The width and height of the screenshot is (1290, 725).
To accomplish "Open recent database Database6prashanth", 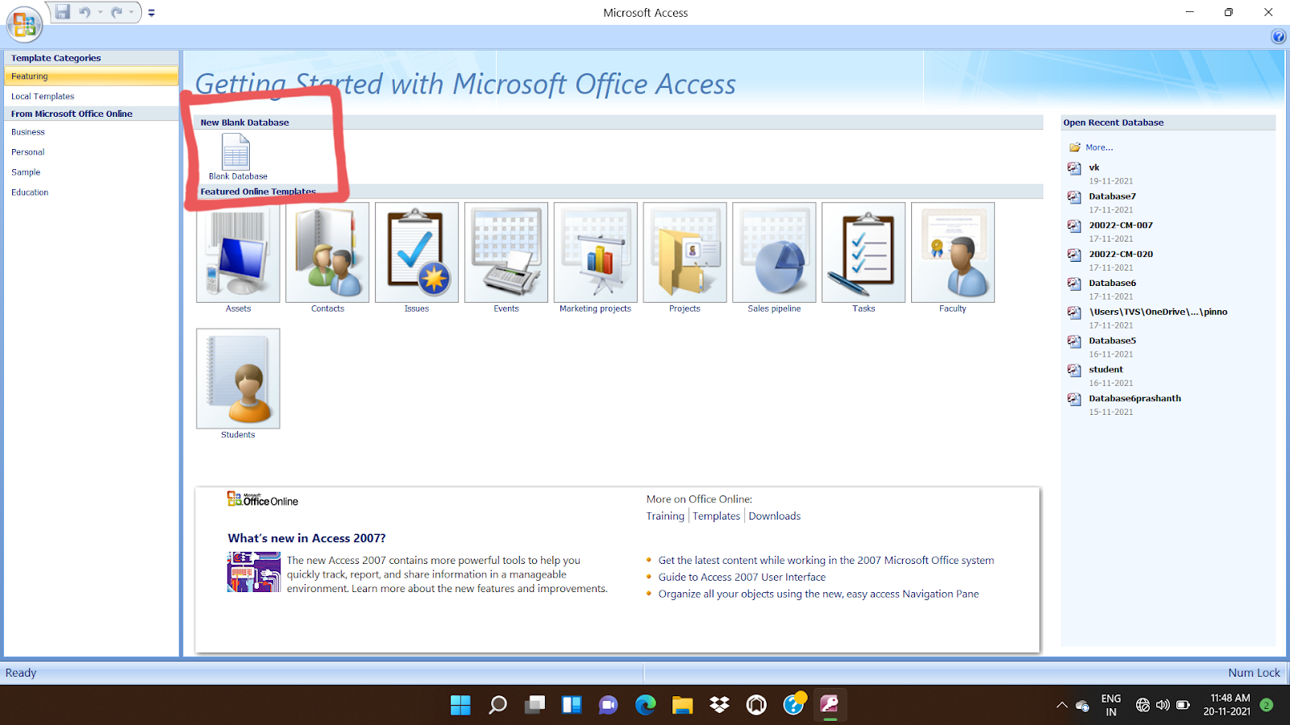I will 1134,399.
